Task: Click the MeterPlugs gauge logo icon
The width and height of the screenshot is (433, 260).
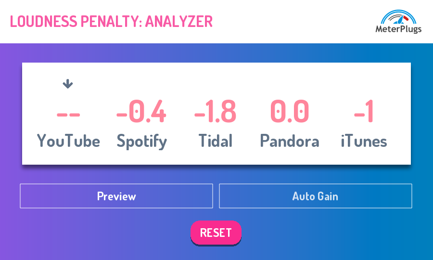Action: tap(398, 17)
